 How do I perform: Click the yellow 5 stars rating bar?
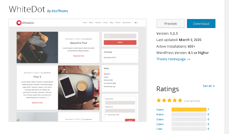point(189,110)
